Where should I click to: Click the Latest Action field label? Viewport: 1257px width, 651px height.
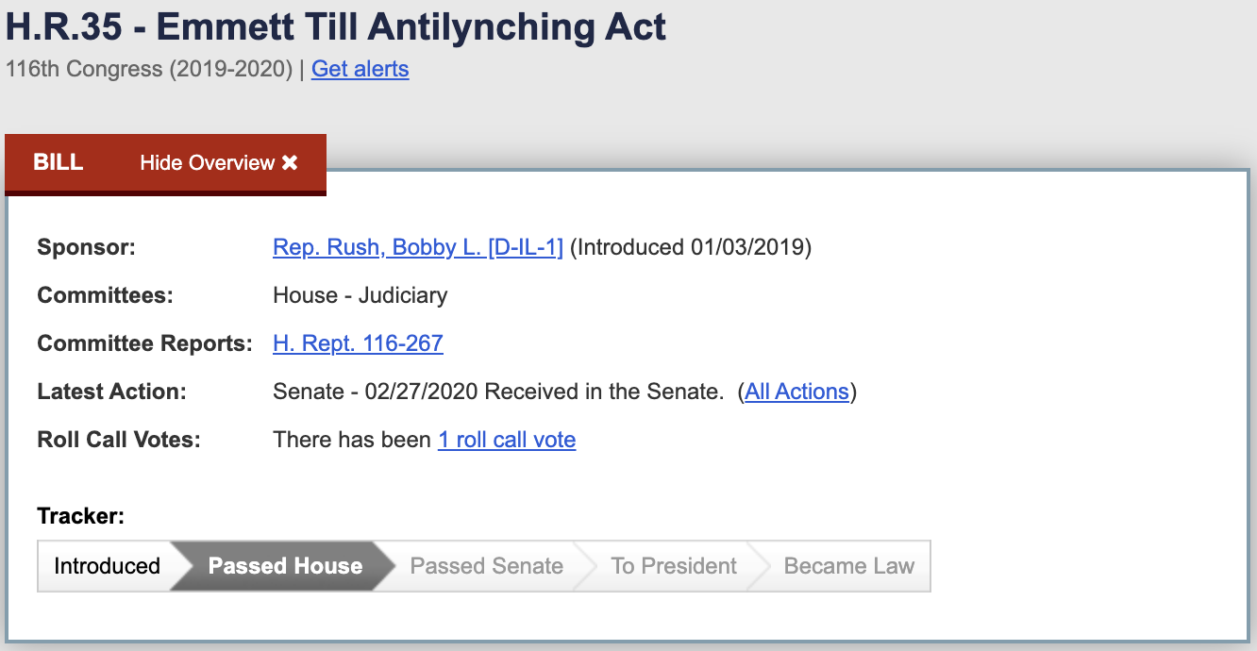111,392
